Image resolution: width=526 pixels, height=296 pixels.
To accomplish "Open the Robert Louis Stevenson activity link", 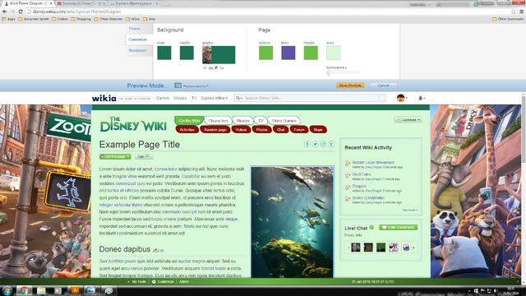I will coord(373,163).
